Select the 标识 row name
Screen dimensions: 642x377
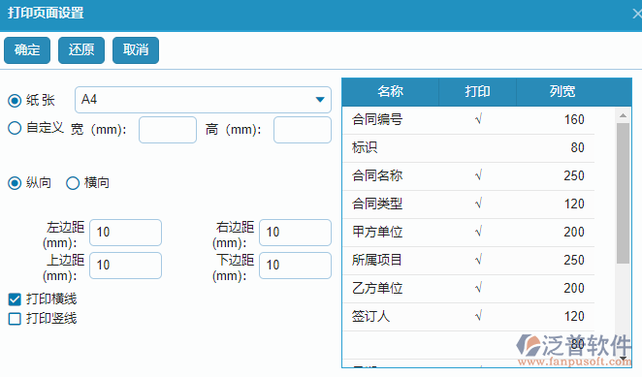click(x=365, y=147)
